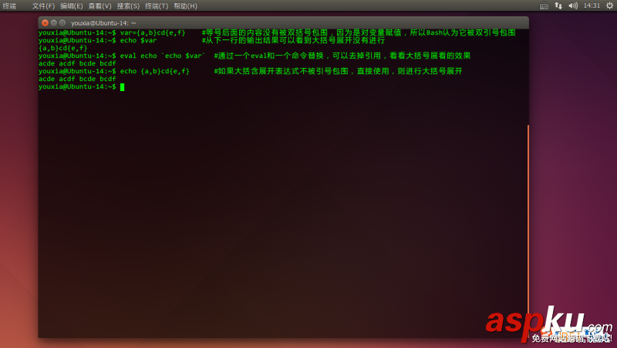
Task: Click the terminal title youxia@Ubuntu-14: ~
Action: 103,23
